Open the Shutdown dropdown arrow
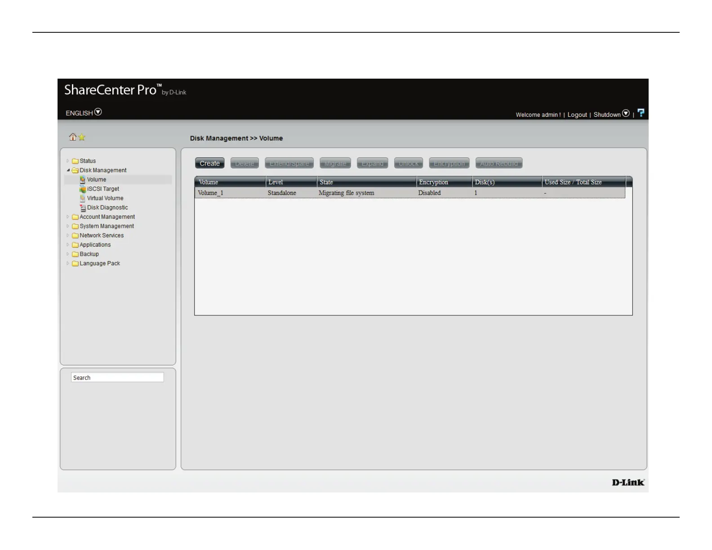 point(626,114)
